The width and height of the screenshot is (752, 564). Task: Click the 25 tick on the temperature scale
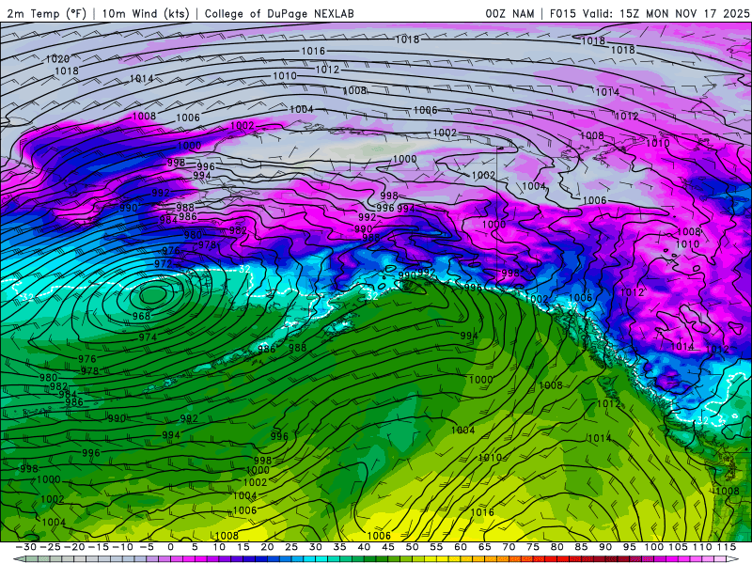291,547
